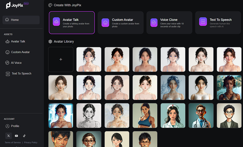Click the sound-bars icon beside sidebar Text To Speech
The height and width of the screenshot is (147, 243).
click(8, 74)
